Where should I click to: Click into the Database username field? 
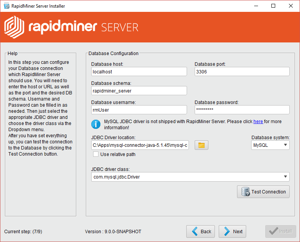[139, 110]
